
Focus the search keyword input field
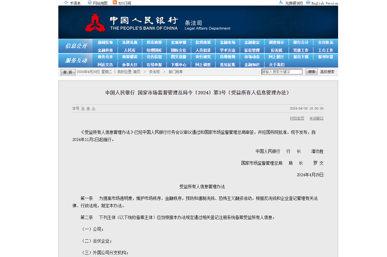click(x=282, y=72)
